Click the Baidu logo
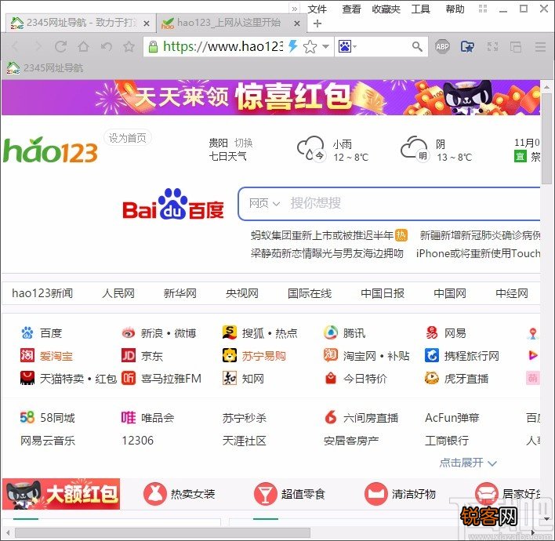Image resolution: width=555 pixels, height=541 pixels. tap(173, 205)
